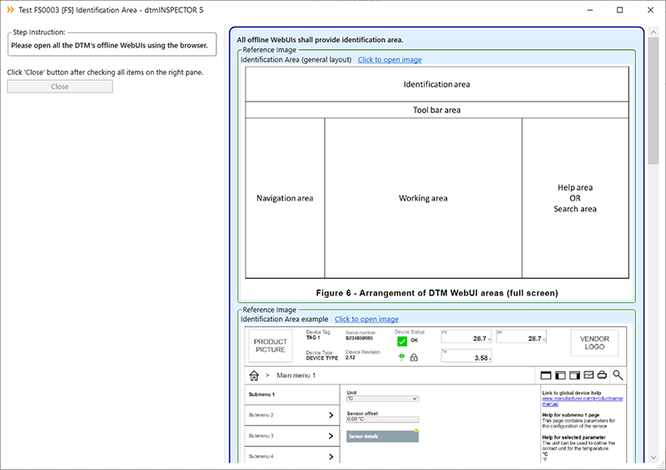The height and width of the screenshot is (470, 666).
Task: Click 'Identification Area example' label
Action: (285, 319)
